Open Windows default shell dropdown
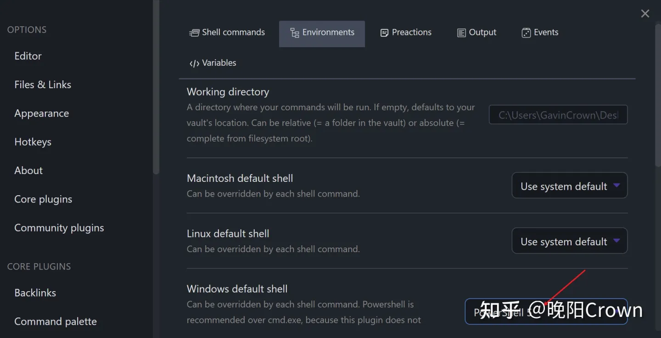 (x=546, y=312)
